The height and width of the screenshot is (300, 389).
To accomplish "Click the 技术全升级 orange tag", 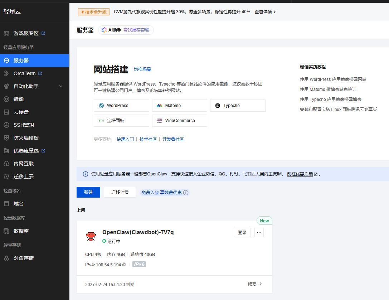I will [94, 12].
